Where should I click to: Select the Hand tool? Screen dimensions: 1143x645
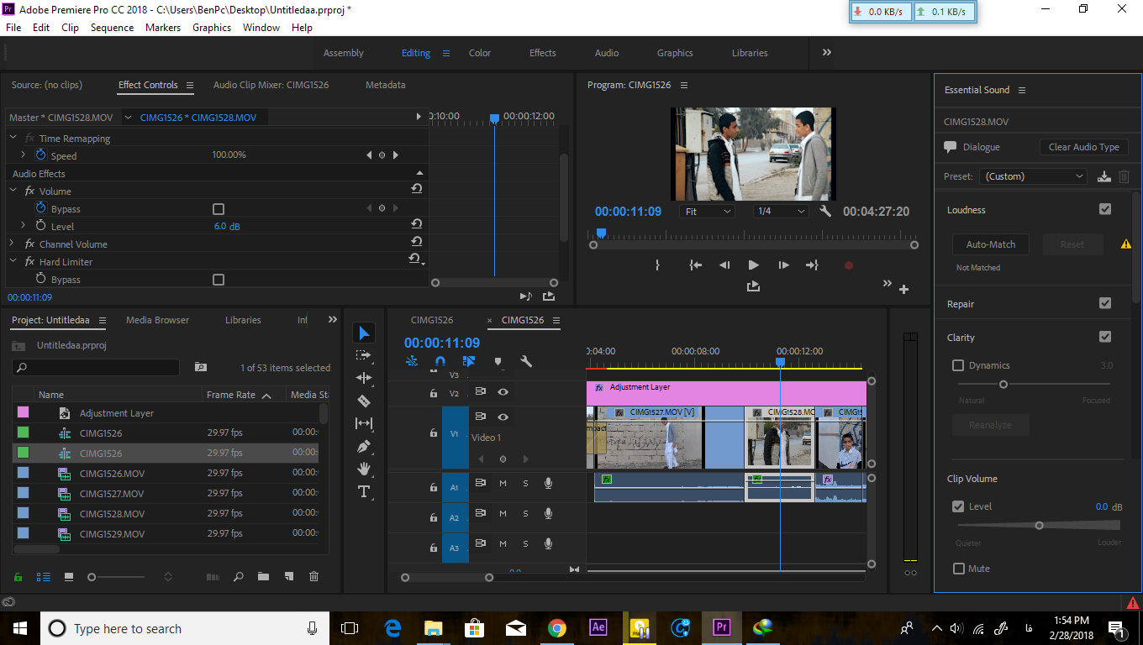click(363, 469)
